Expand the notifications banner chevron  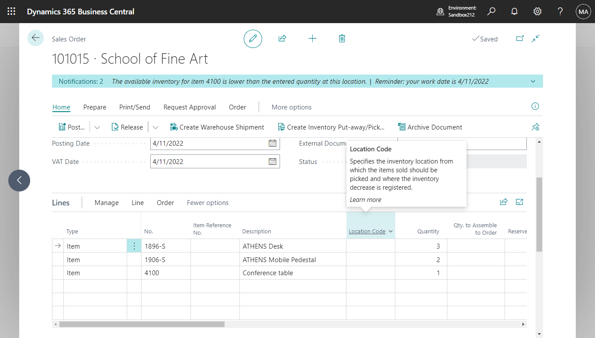[533, 81]
